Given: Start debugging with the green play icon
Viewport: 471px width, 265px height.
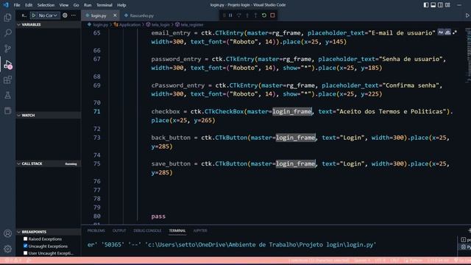Looking at the screenshot, I should [33, 15].
